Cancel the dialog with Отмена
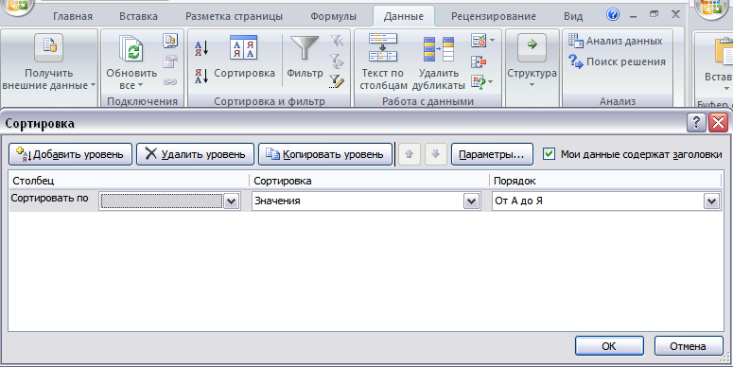The height and width of the screenshot is (367, 733). (689, 346)
